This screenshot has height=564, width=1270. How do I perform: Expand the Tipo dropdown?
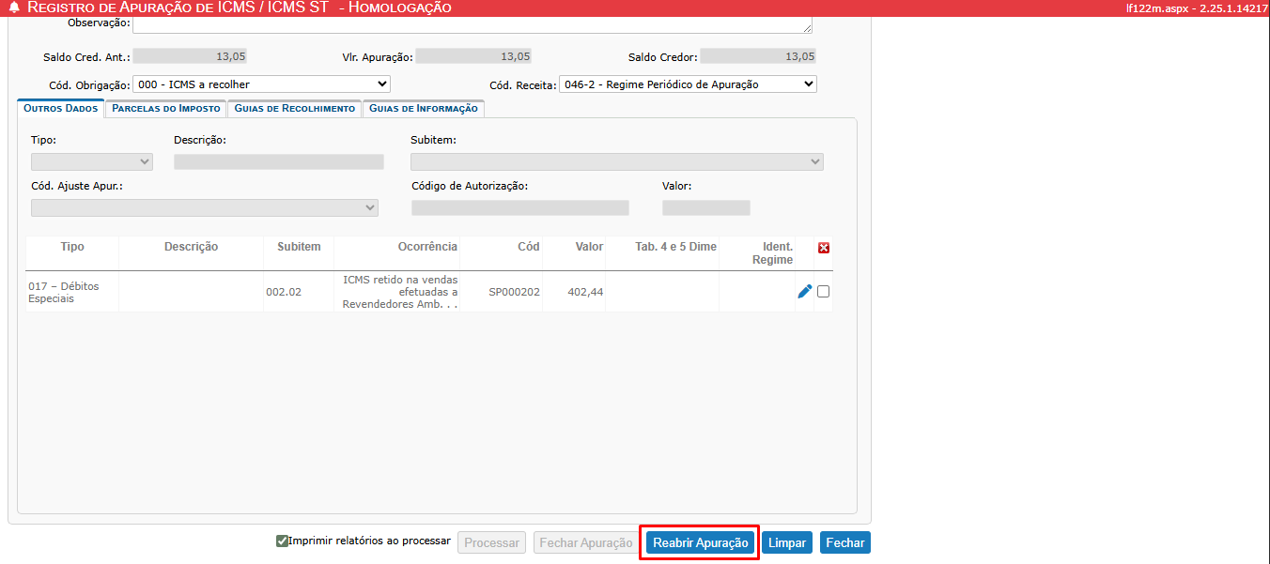pyautogui.click(x=91, y=161)
